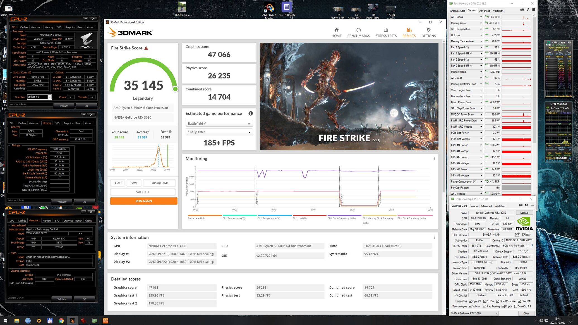Viewport: 578px width, 325px height.
Task: Open the Benchmarks section icon
Action: click(x=358, y=30)
